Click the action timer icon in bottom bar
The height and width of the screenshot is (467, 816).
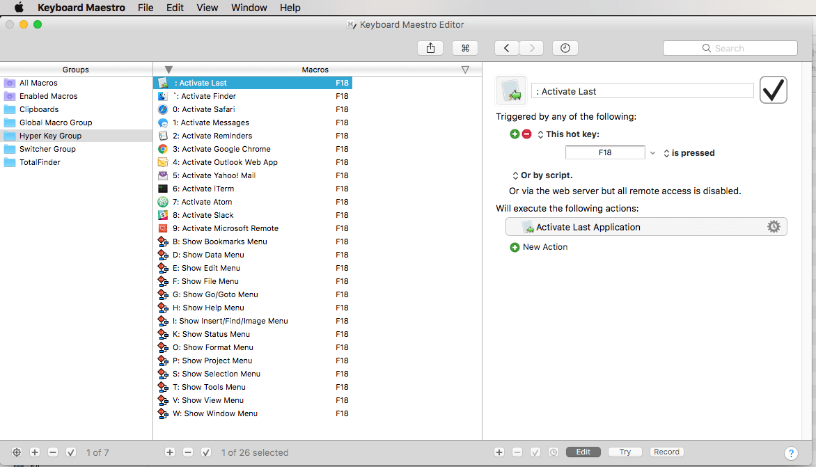(x=554, y=452)
